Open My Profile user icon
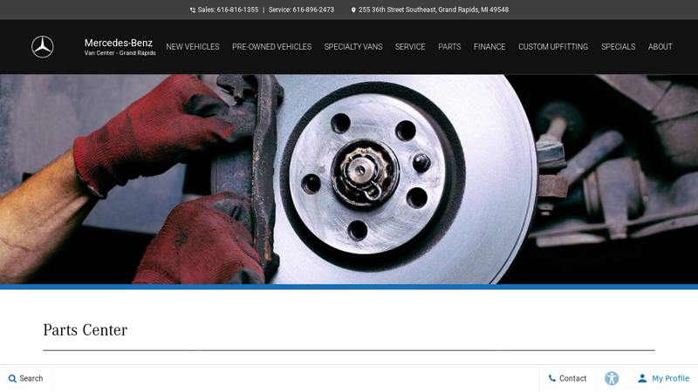 642,379
